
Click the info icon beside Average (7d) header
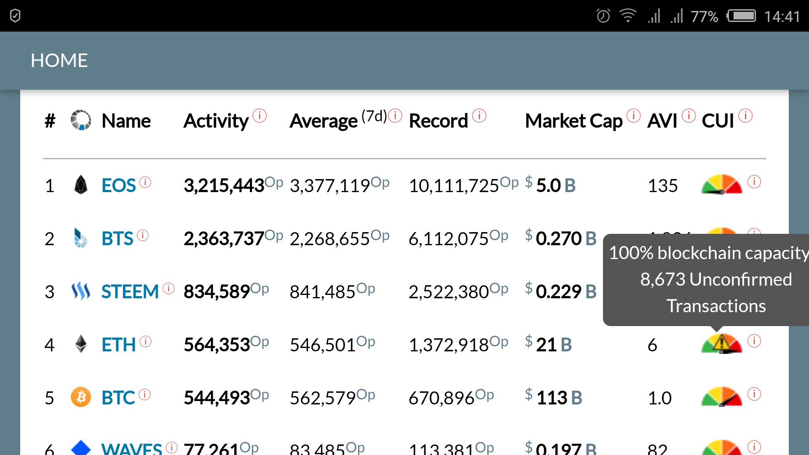395,115
